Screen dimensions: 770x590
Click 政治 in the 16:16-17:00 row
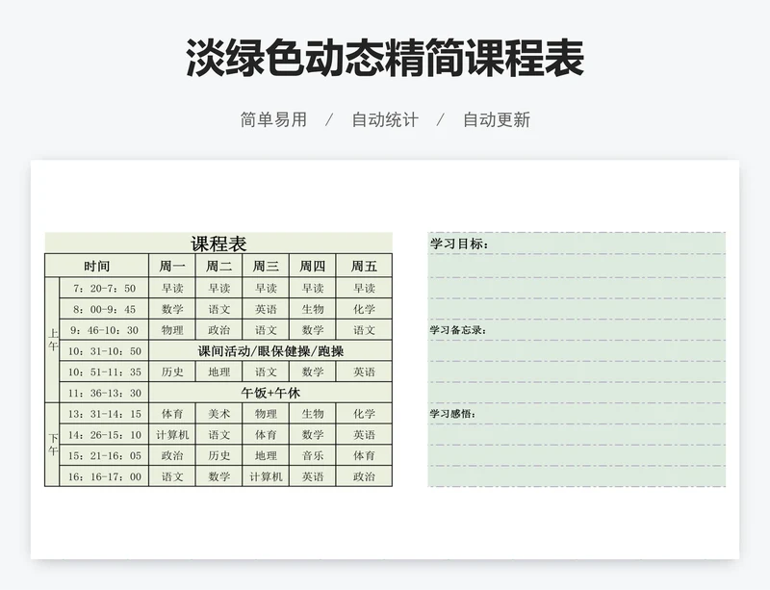pyautogui.click(x=364, y=476)
